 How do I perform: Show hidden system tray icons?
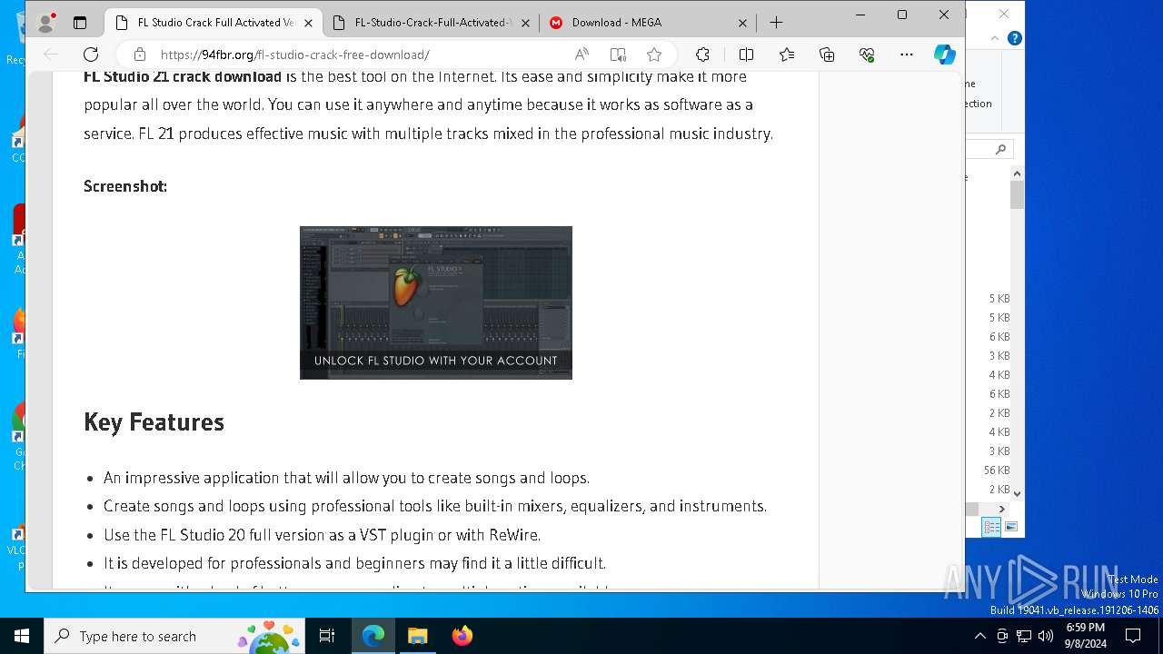coord(979,636)
